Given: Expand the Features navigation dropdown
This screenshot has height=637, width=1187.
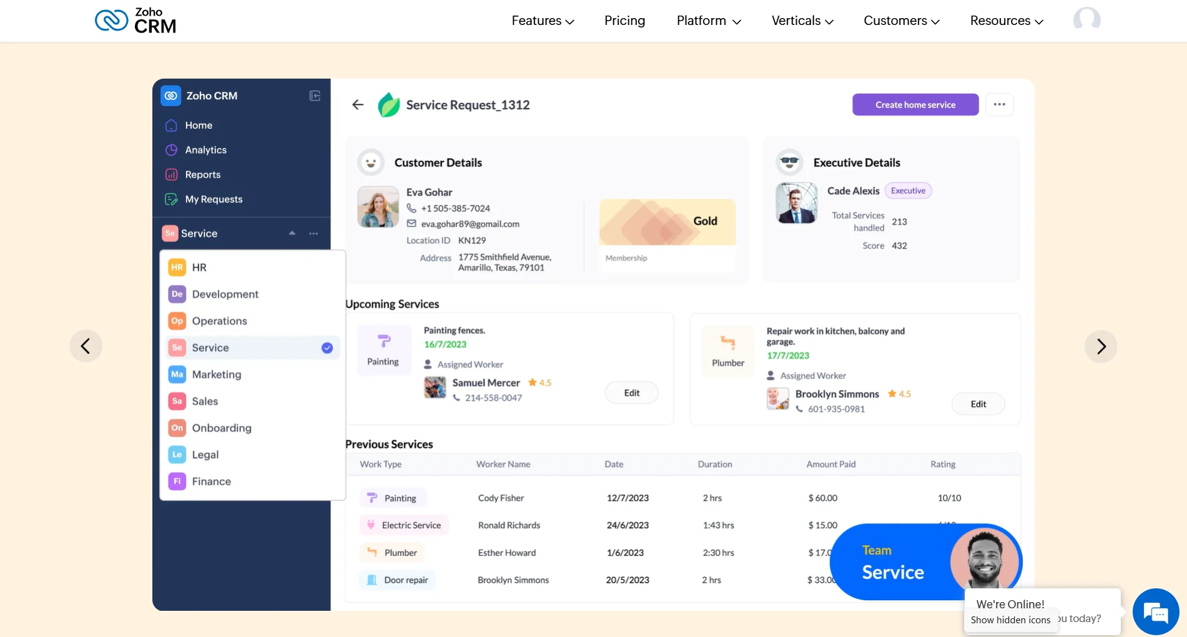Looking at the screenshot, I should pyautogui.click(x=542, y=21).
